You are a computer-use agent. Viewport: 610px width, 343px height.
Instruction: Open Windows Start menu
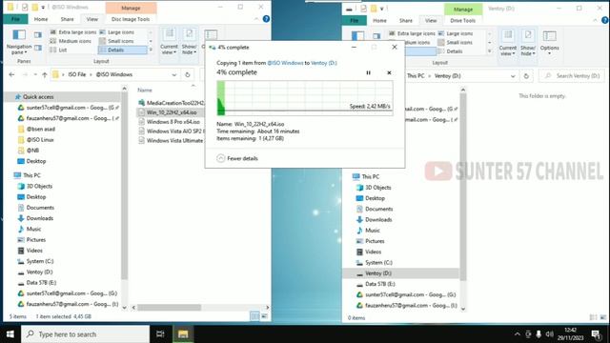tap(10, 334)
